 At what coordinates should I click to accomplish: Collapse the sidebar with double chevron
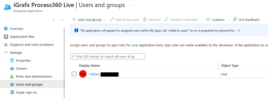[62, 20]
